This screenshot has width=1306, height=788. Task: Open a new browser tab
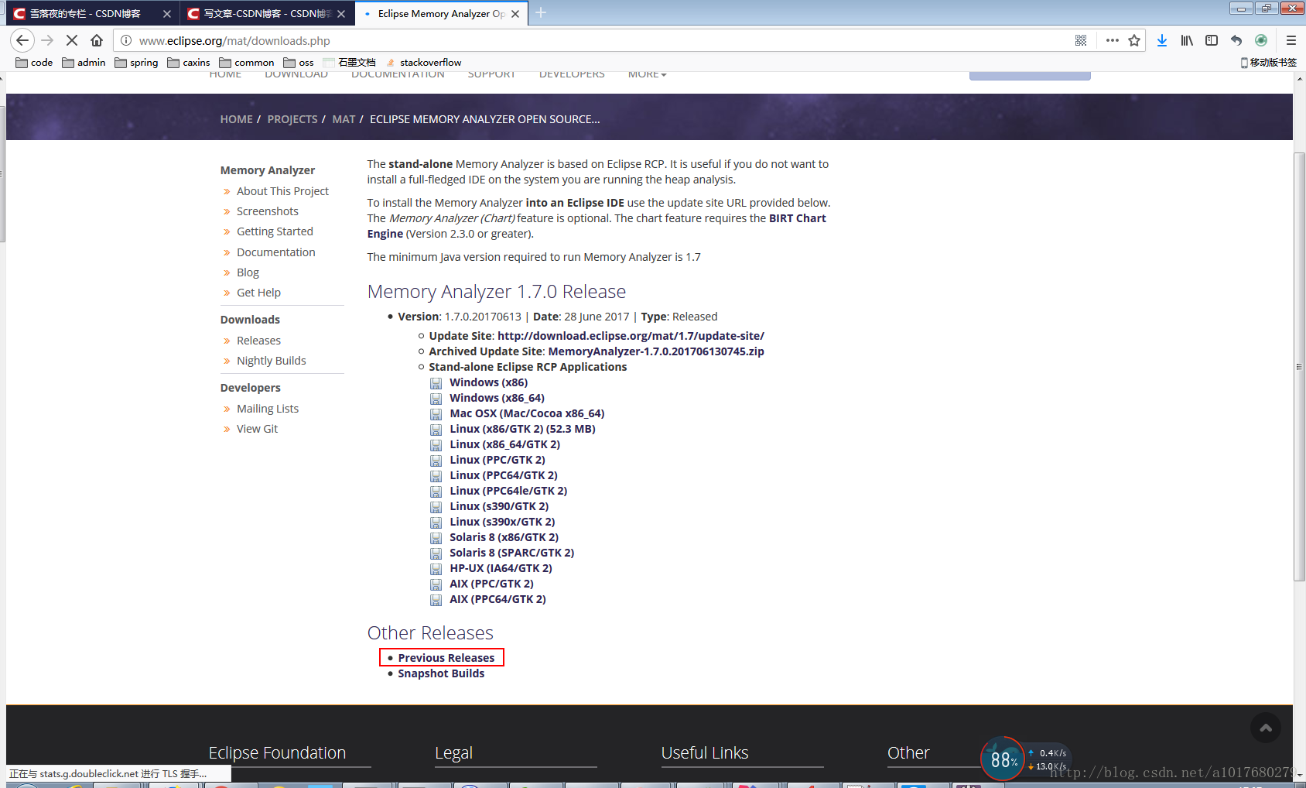541,13
